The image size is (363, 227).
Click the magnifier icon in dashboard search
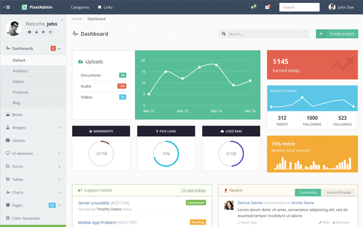pyautogui.click(x=224, y=34)
